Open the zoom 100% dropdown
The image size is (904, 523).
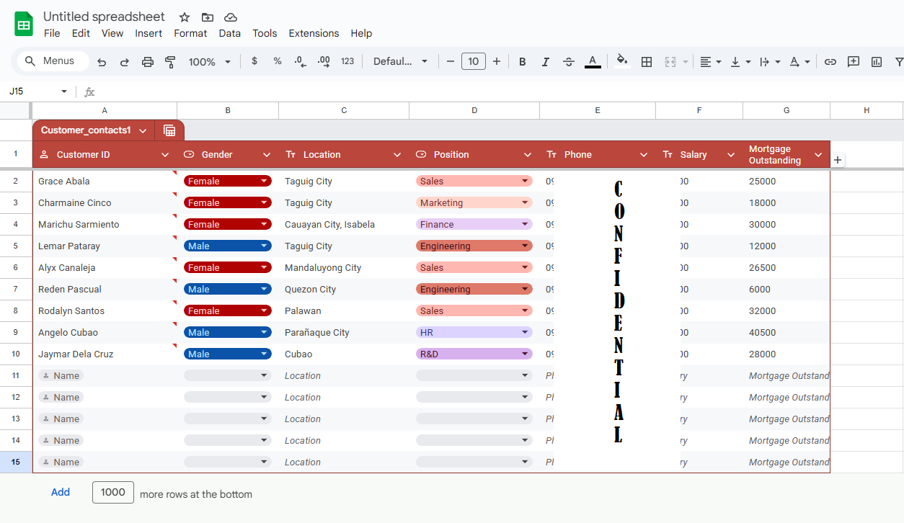[x=210, y=62]
